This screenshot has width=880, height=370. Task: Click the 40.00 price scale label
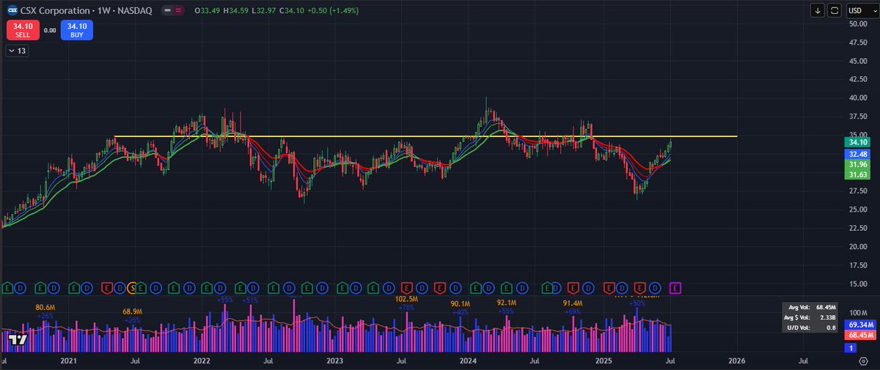[x=857, y=98]
